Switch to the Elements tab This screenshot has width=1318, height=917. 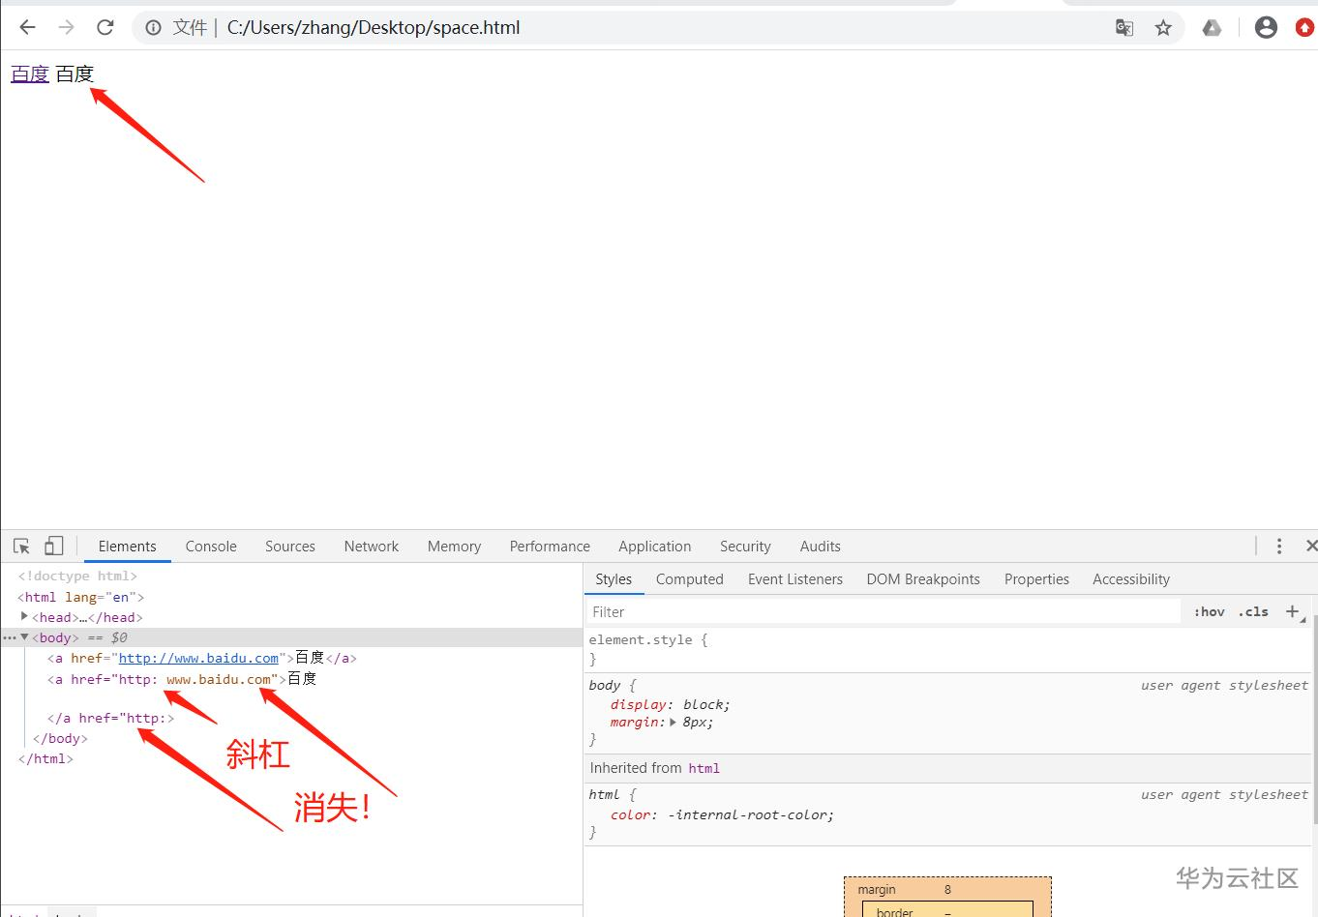[x=127, y=547]
